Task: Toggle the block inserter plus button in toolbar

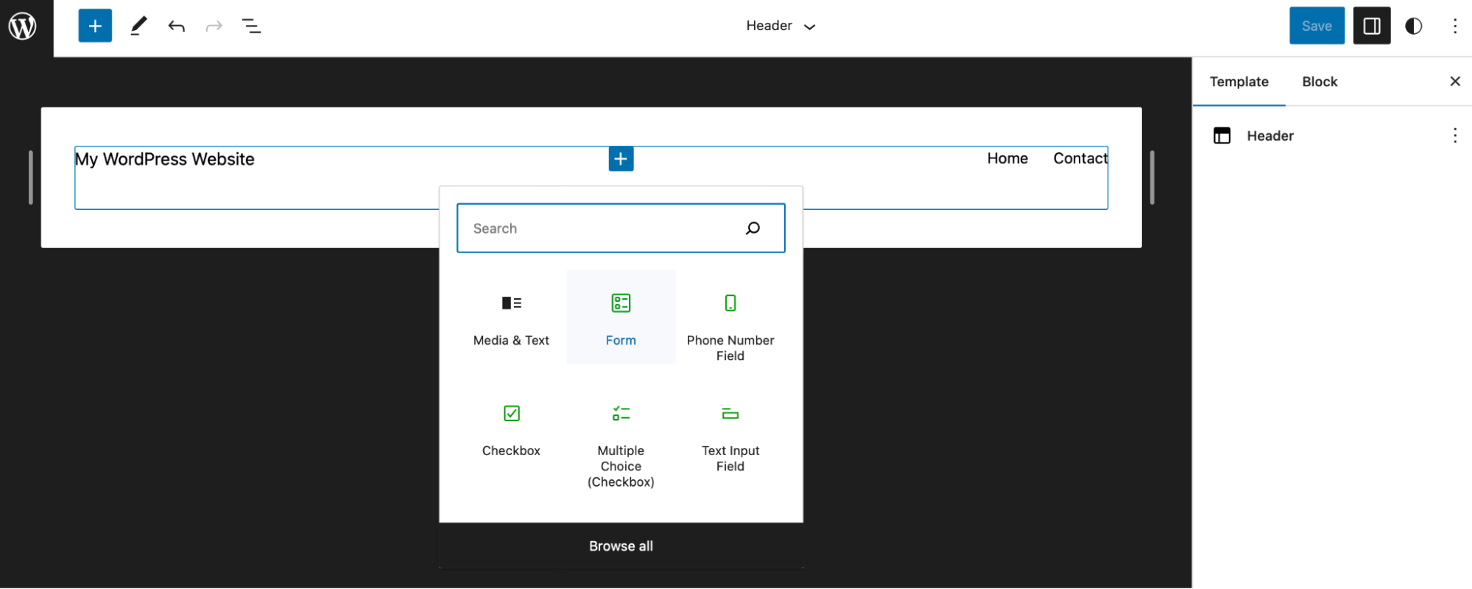Action: tap(95, 27)
